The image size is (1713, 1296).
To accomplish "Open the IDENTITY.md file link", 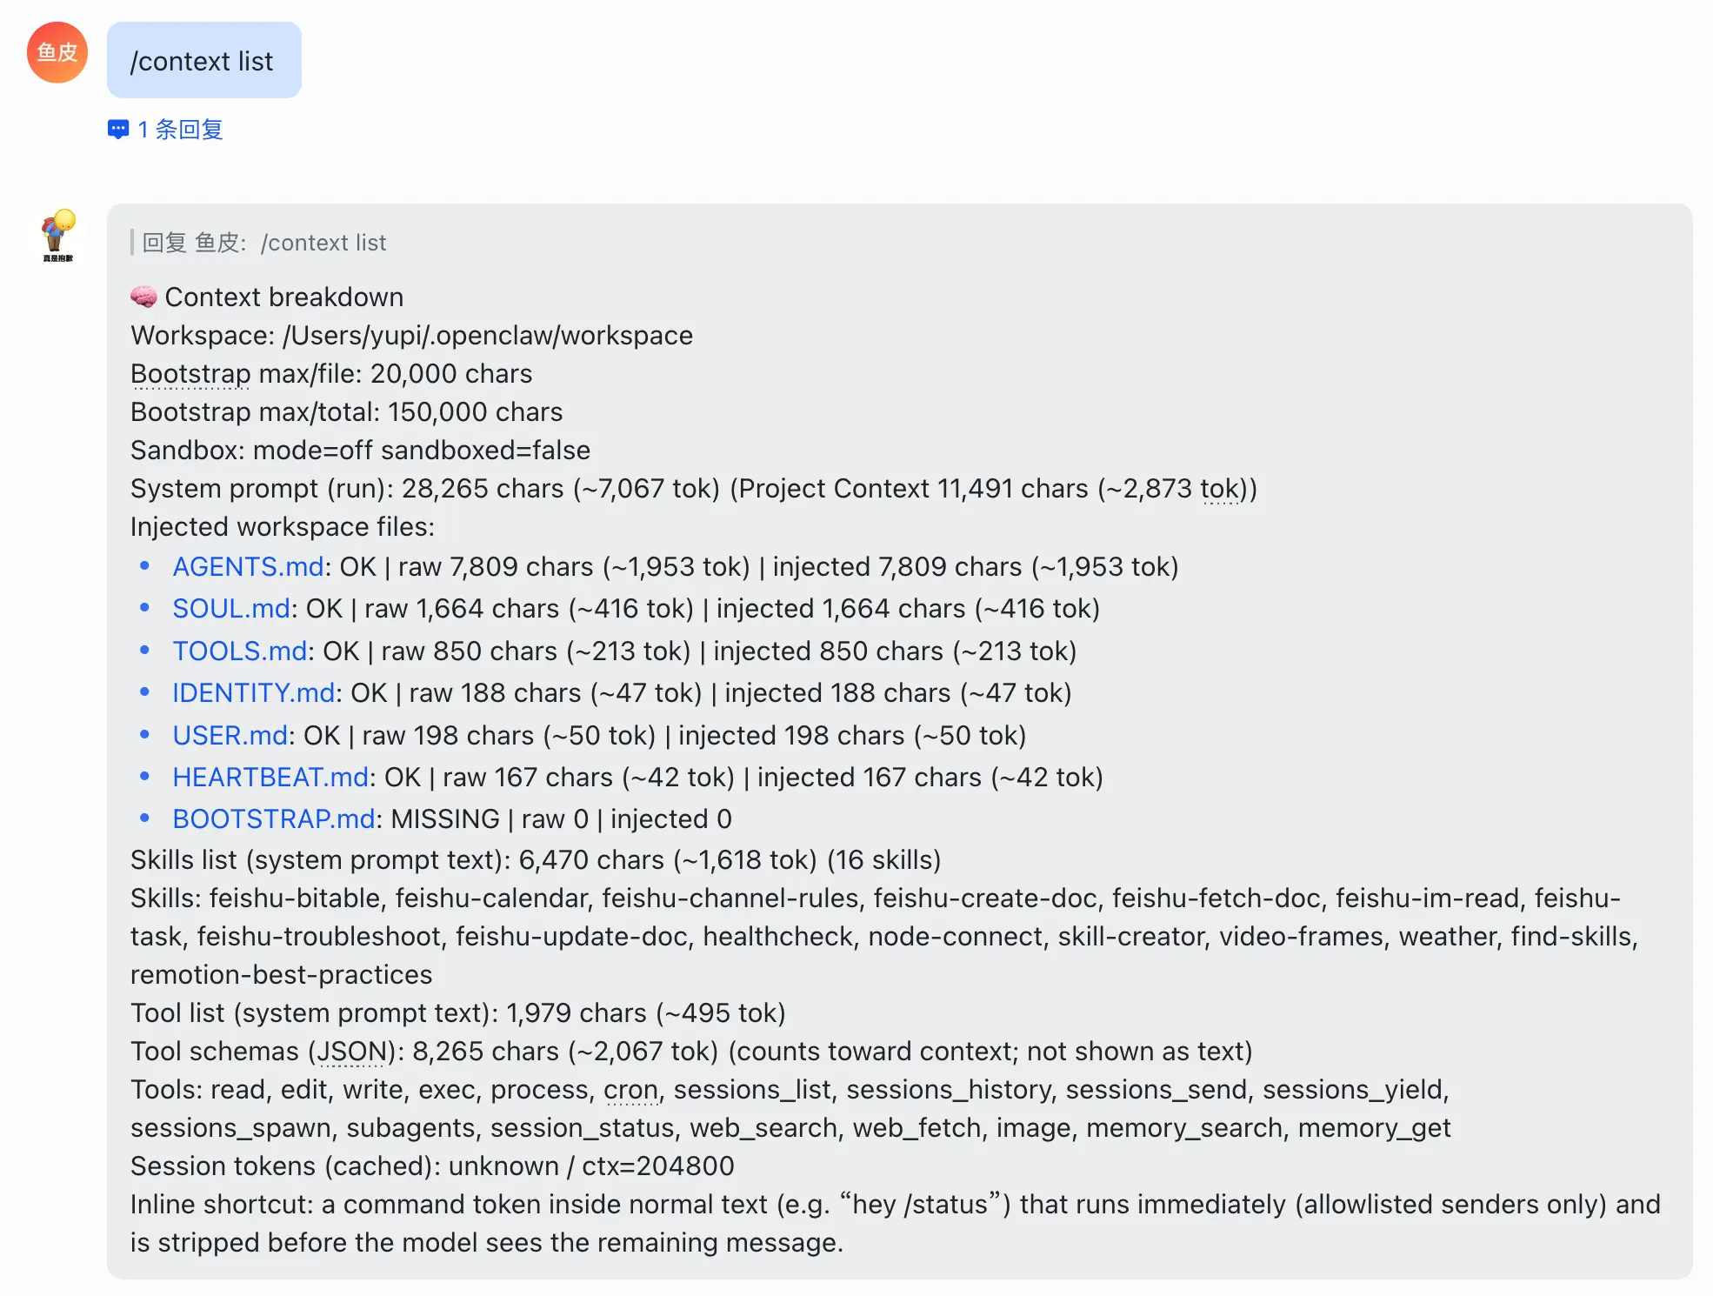I will (253, 693).
